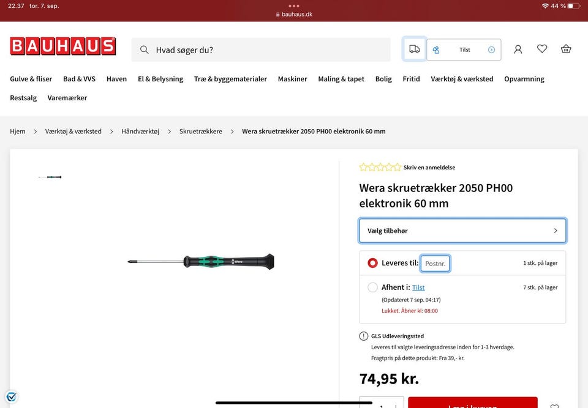Click 'Værktøj & værksted' breadcrumb link
588x408 pixels.
73,132
